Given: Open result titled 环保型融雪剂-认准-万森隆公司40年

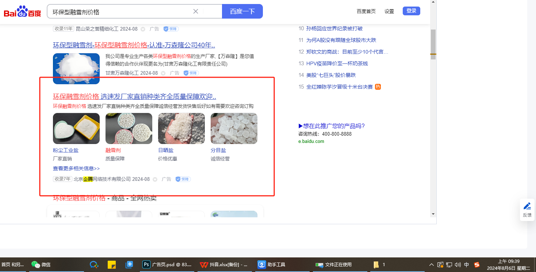Looking at the screenshot, I should pos(134,45).
